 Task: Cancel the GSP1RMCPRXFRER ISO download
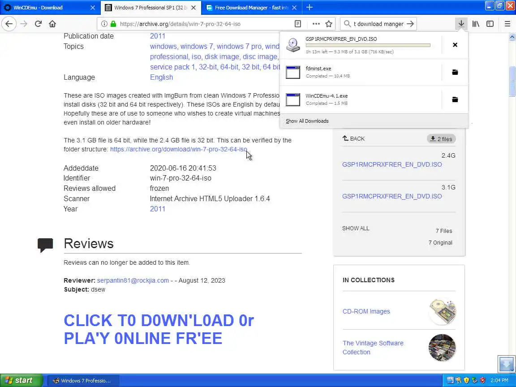(455, 45)
